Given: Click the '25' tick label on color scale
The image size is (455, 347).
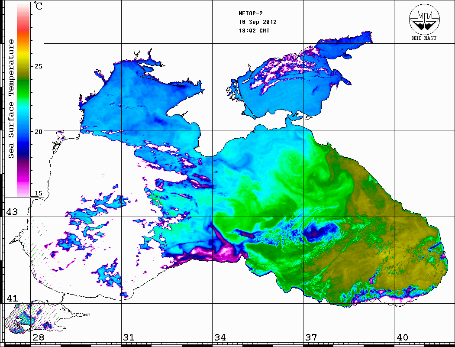Looking at the screenshot, I should coord(38,66).
